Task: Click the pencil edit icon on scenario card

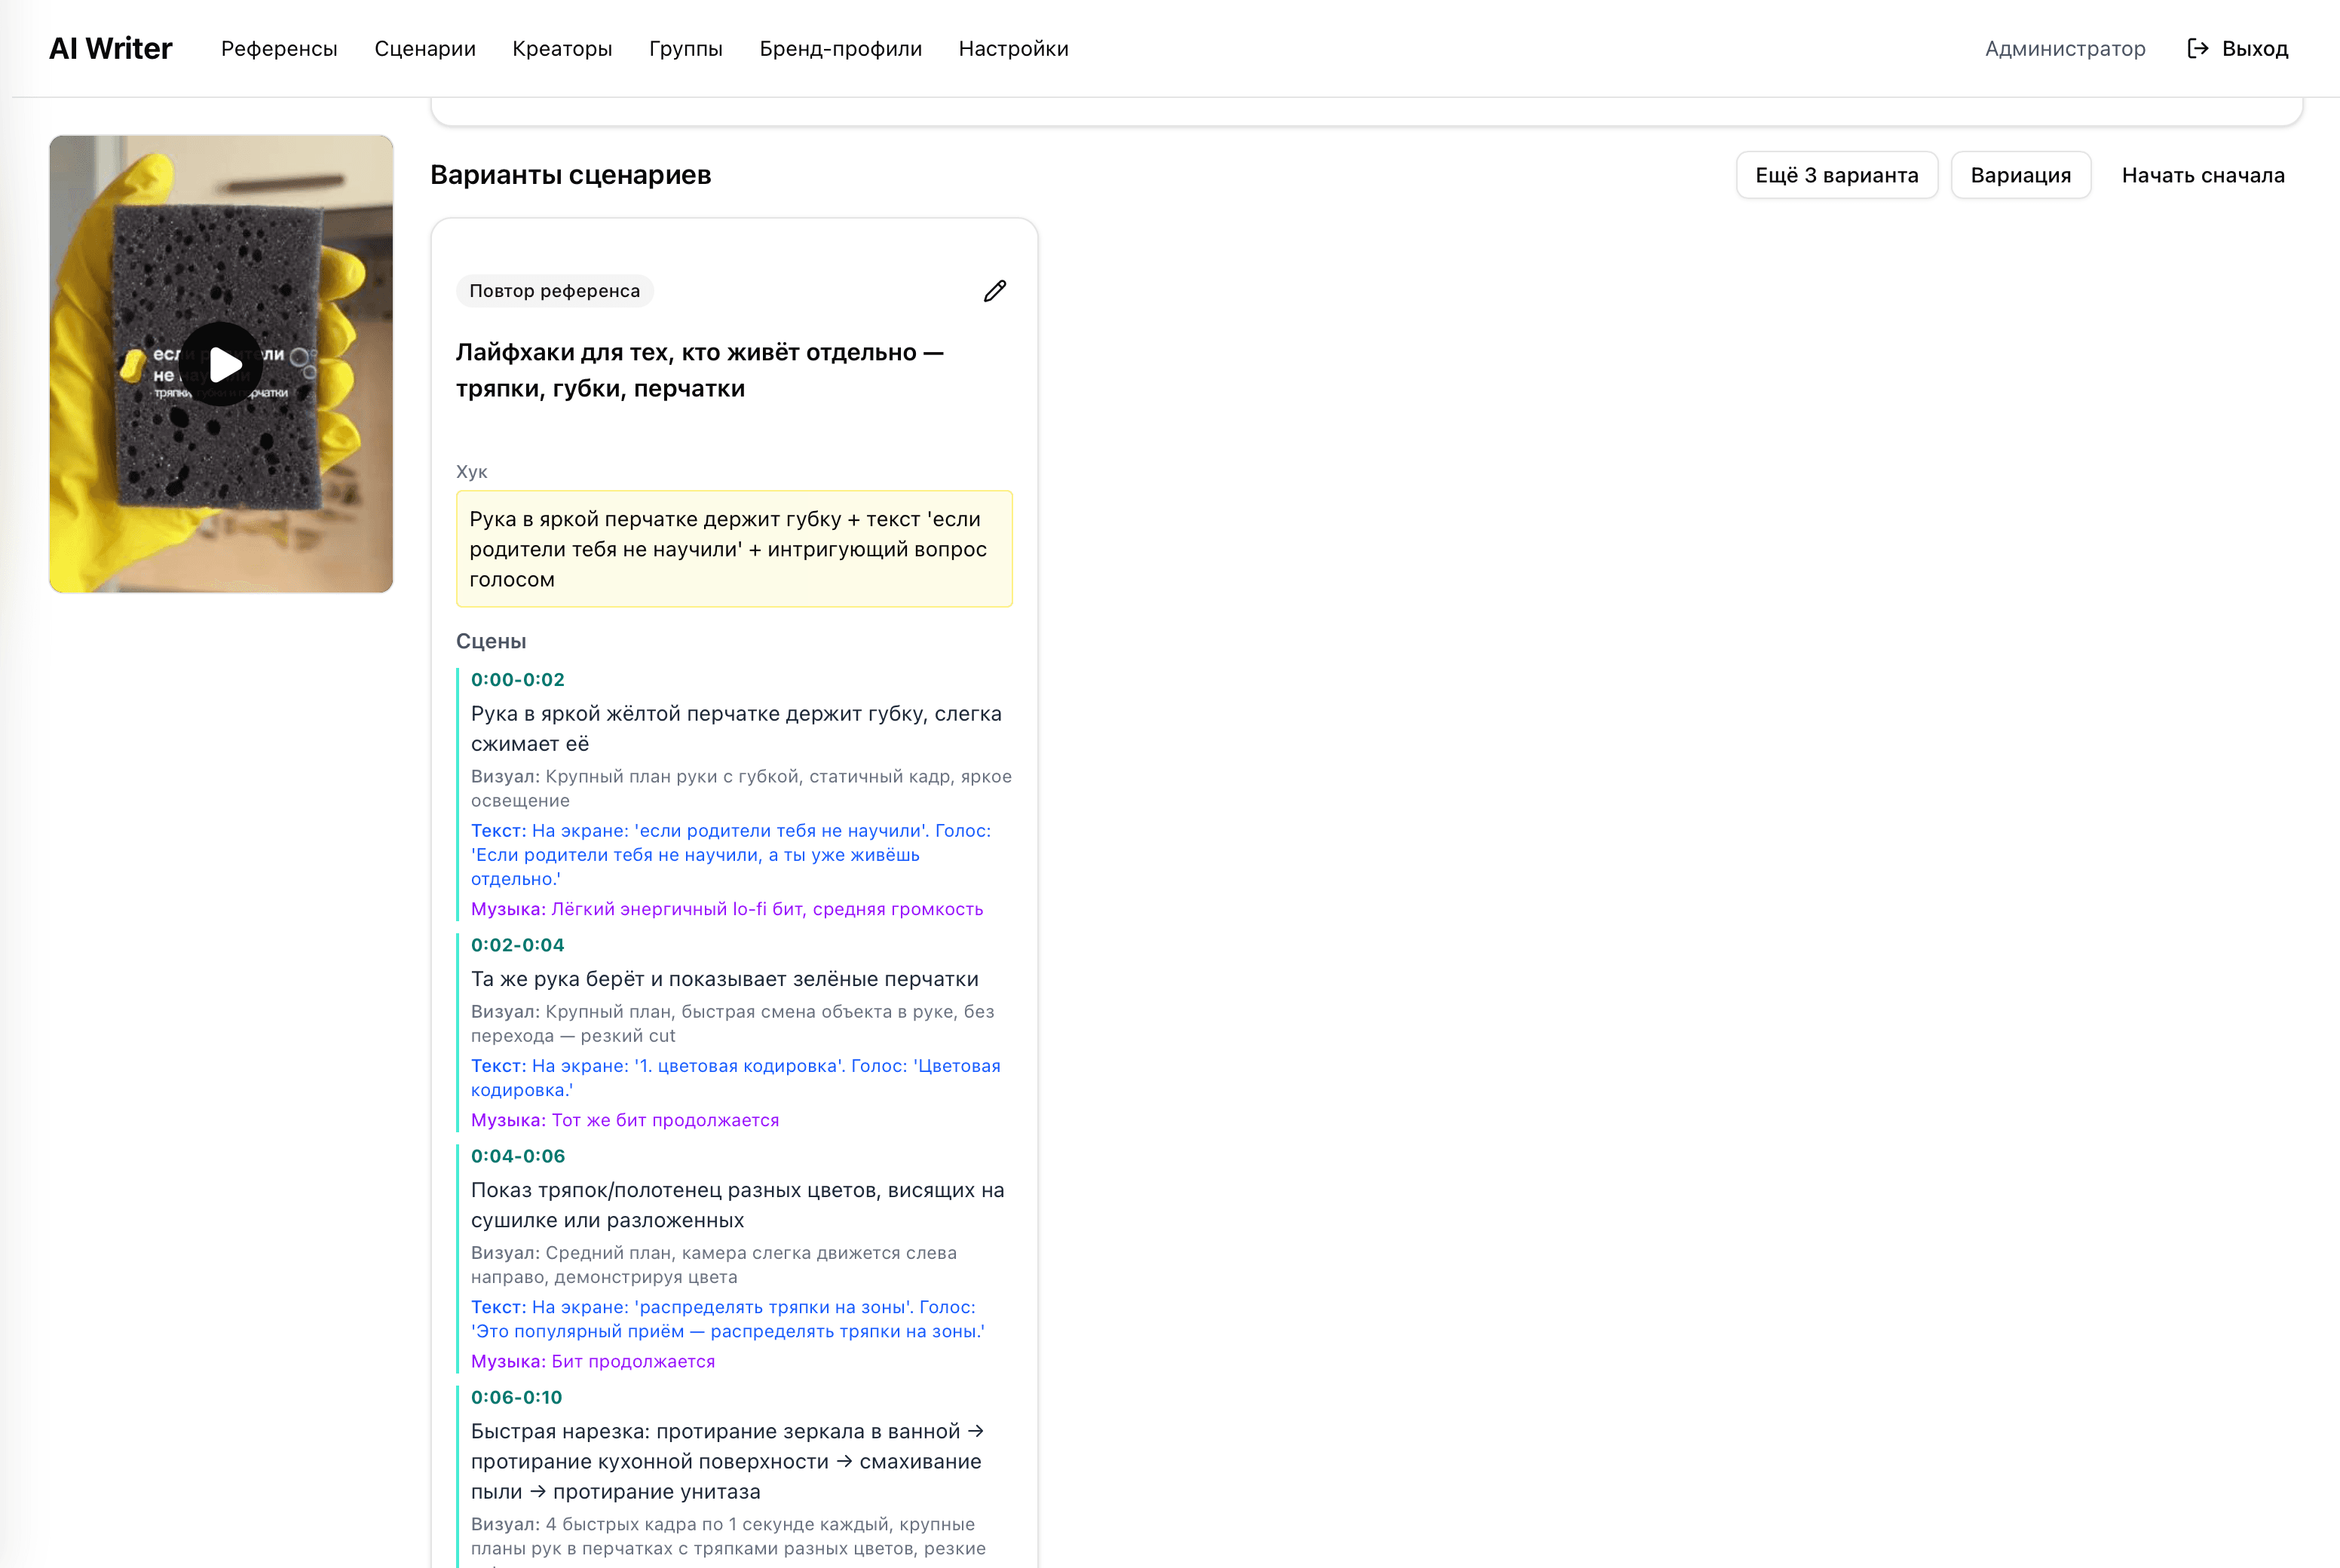Action: (994, 291)
